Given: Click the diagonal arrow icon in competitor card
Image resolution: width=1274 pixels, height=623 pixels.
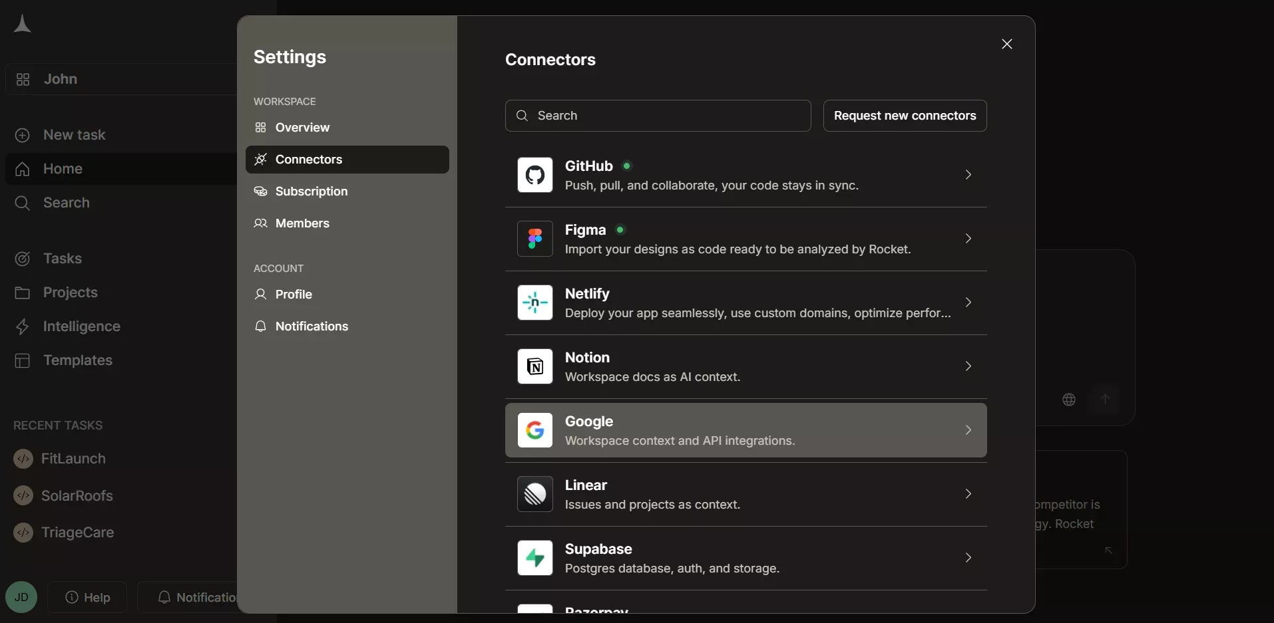Looking at the screenshot, I should point(1108,551).
